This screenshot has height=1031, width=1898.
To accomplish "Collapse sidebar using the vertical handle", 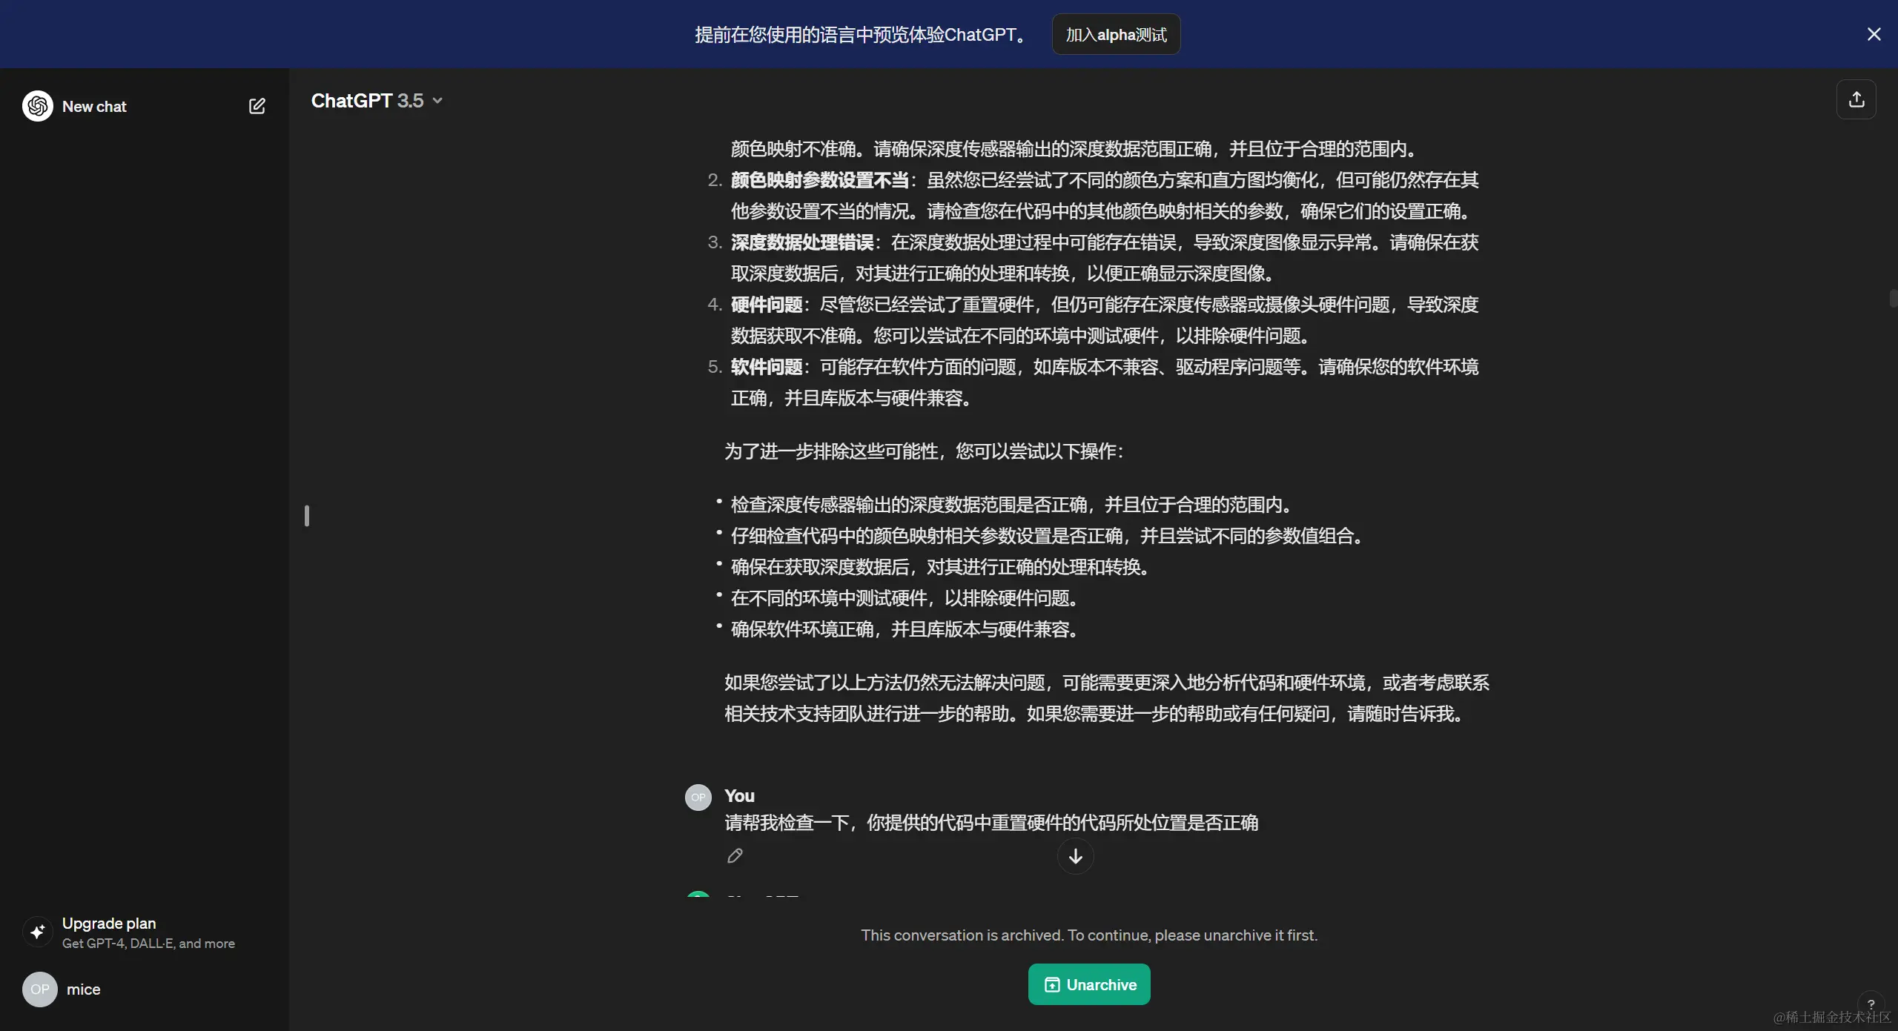I will (x=307, y=516).
